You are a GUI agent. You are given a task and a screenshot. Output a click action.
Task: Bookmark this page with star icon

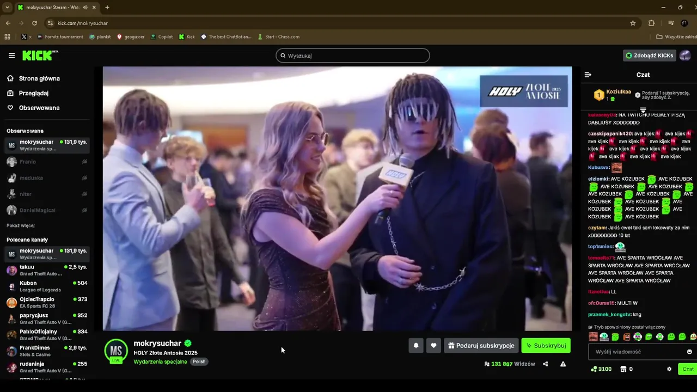tap(633, 23)
